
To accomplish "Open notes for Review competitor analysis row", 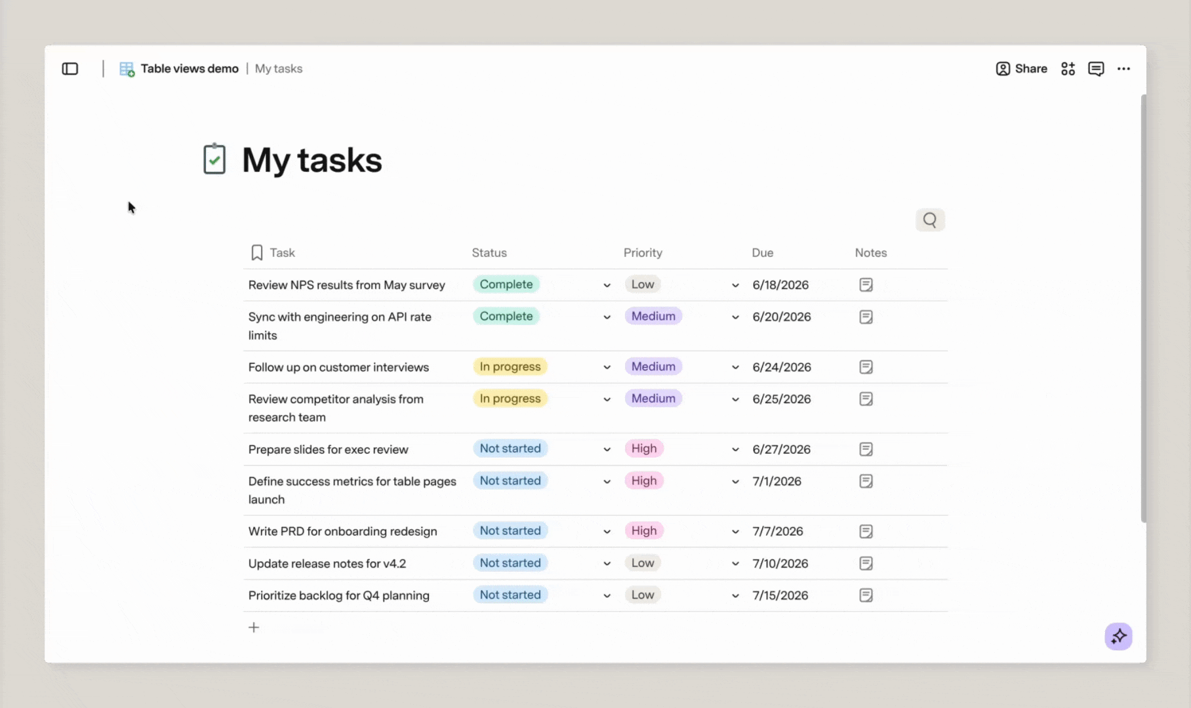I will tap(866, 399).
